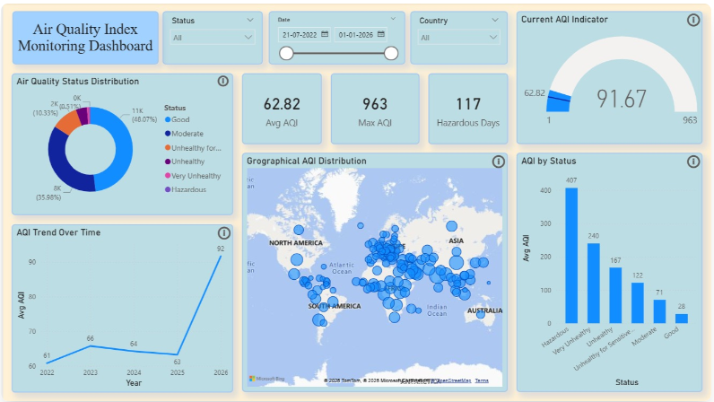Image resolution: width=714 pixels, height=402 pixels.
Task: Toggle Hazardous status in donut legend
Action: coord(189,189)
